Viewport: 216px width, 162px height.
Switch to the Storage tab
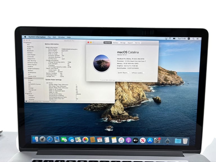click(x=123, y=43)
